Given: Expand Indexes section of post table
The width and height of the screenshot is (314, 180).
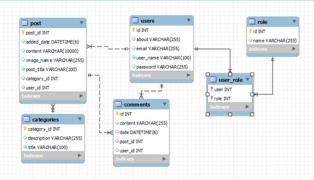Looking at the screenshot, I should point(81,96).
